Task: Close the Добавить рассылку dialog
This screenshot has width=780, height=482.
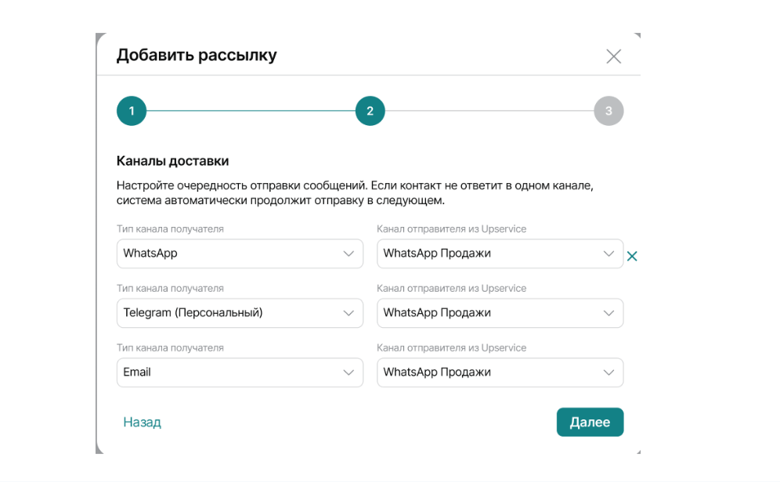Action: 614,56
